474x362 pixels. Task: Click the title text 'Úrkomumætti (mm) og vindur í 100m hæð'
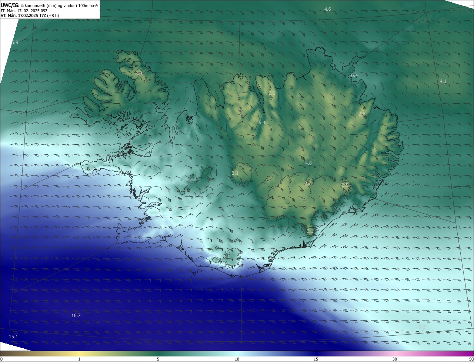point(59,5)
